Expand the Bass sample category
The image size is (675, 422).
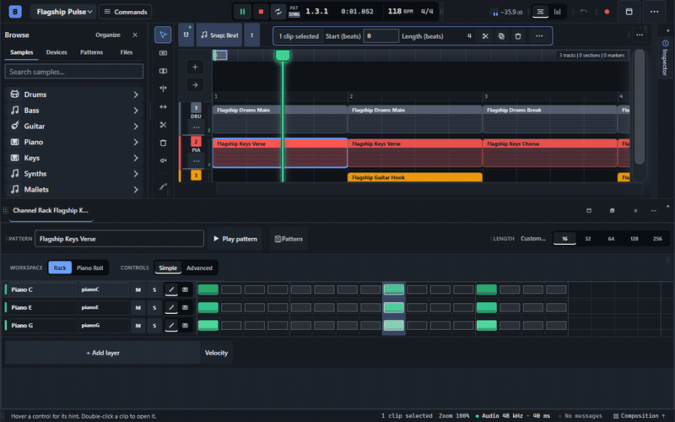(74, 111)
